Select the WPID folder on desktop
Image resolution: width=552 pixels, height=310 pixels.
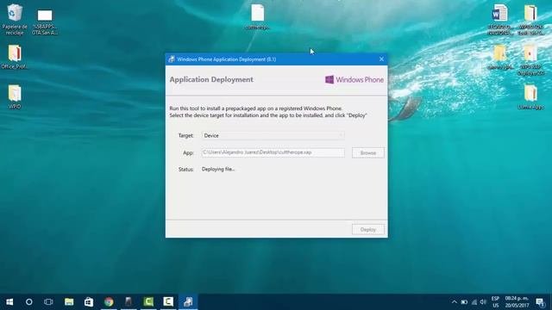coord(15,96)
